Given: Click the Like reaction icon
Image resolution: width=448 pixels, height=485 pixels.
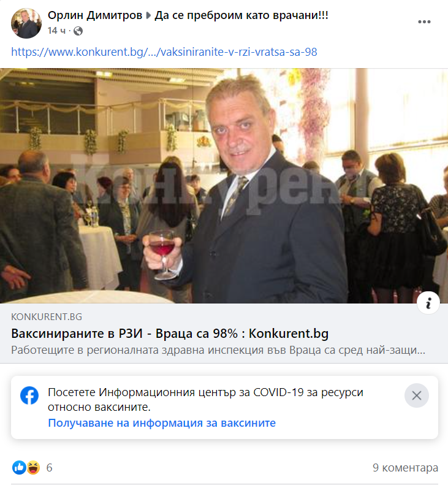Looking at the screenshot, I should (19, 467).
